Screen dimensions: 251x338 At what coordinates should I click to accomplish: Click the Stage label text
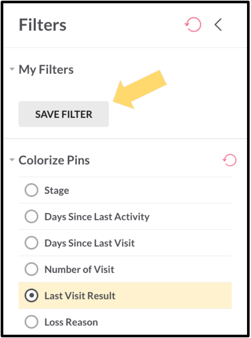coord(57,190)
